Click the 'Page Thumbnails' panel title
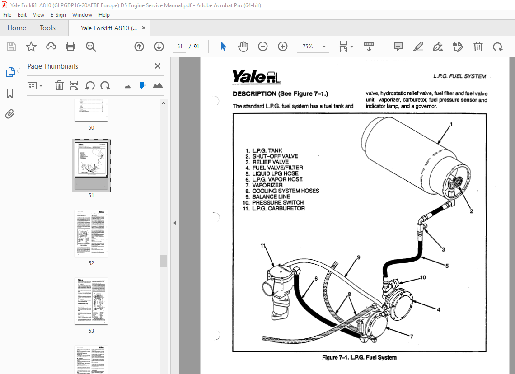Image resolution: width=515 pixels, height=374 pixels. coord(53,66)
